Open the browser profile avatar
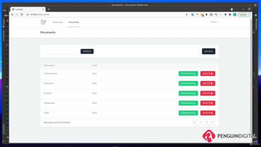Image resolution: width=261 pixels, height=147 pixels. coord(234,15)
